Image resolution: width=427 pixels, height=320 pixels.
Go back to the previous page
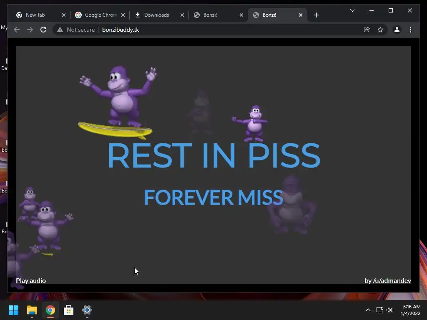point(17,30)
